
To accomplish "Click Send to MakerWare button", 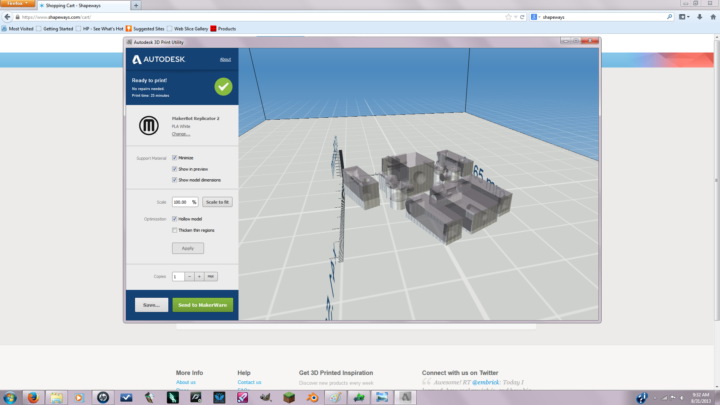I will [202, 305].
